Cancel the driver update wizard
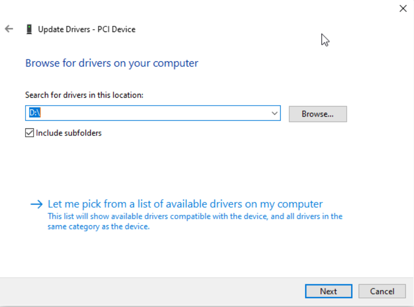The width and height of the screenshot is (414, 307). 382,291
